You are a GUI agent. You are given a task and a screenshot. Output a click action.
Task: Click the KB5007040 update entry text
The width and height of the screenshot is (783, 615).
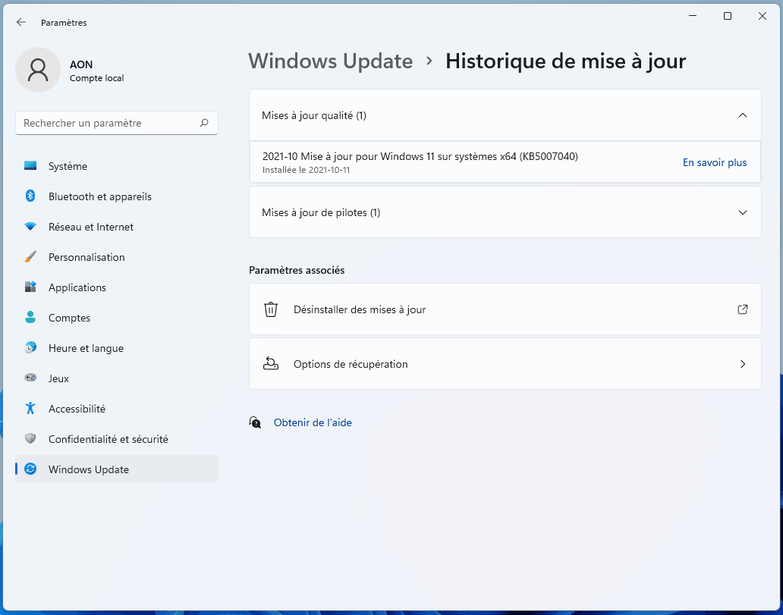[420, 157]
